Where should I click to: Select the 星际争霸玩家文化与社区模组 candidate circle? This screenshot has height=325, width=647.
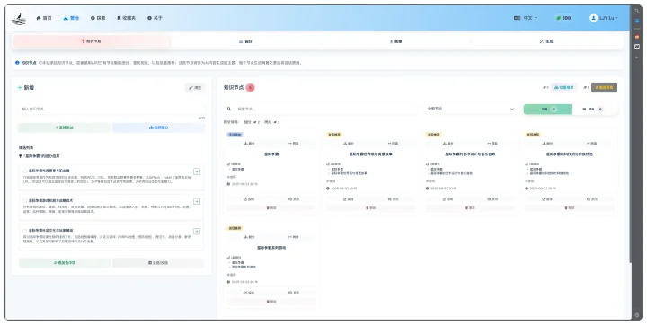click(25, 231)
